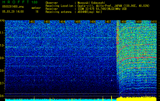Viewport: 160px width, 101px height.
Task: Click the kHz axis unit label
Action: (x=2, y=20)
